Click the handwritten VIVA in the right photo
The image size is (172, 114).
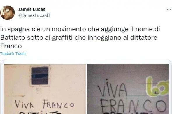click(112, 89)
